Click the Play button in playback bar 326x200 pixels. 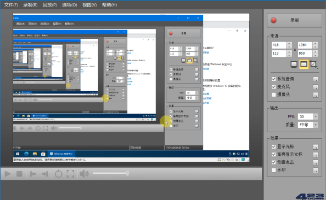click(x=8, y=174)
